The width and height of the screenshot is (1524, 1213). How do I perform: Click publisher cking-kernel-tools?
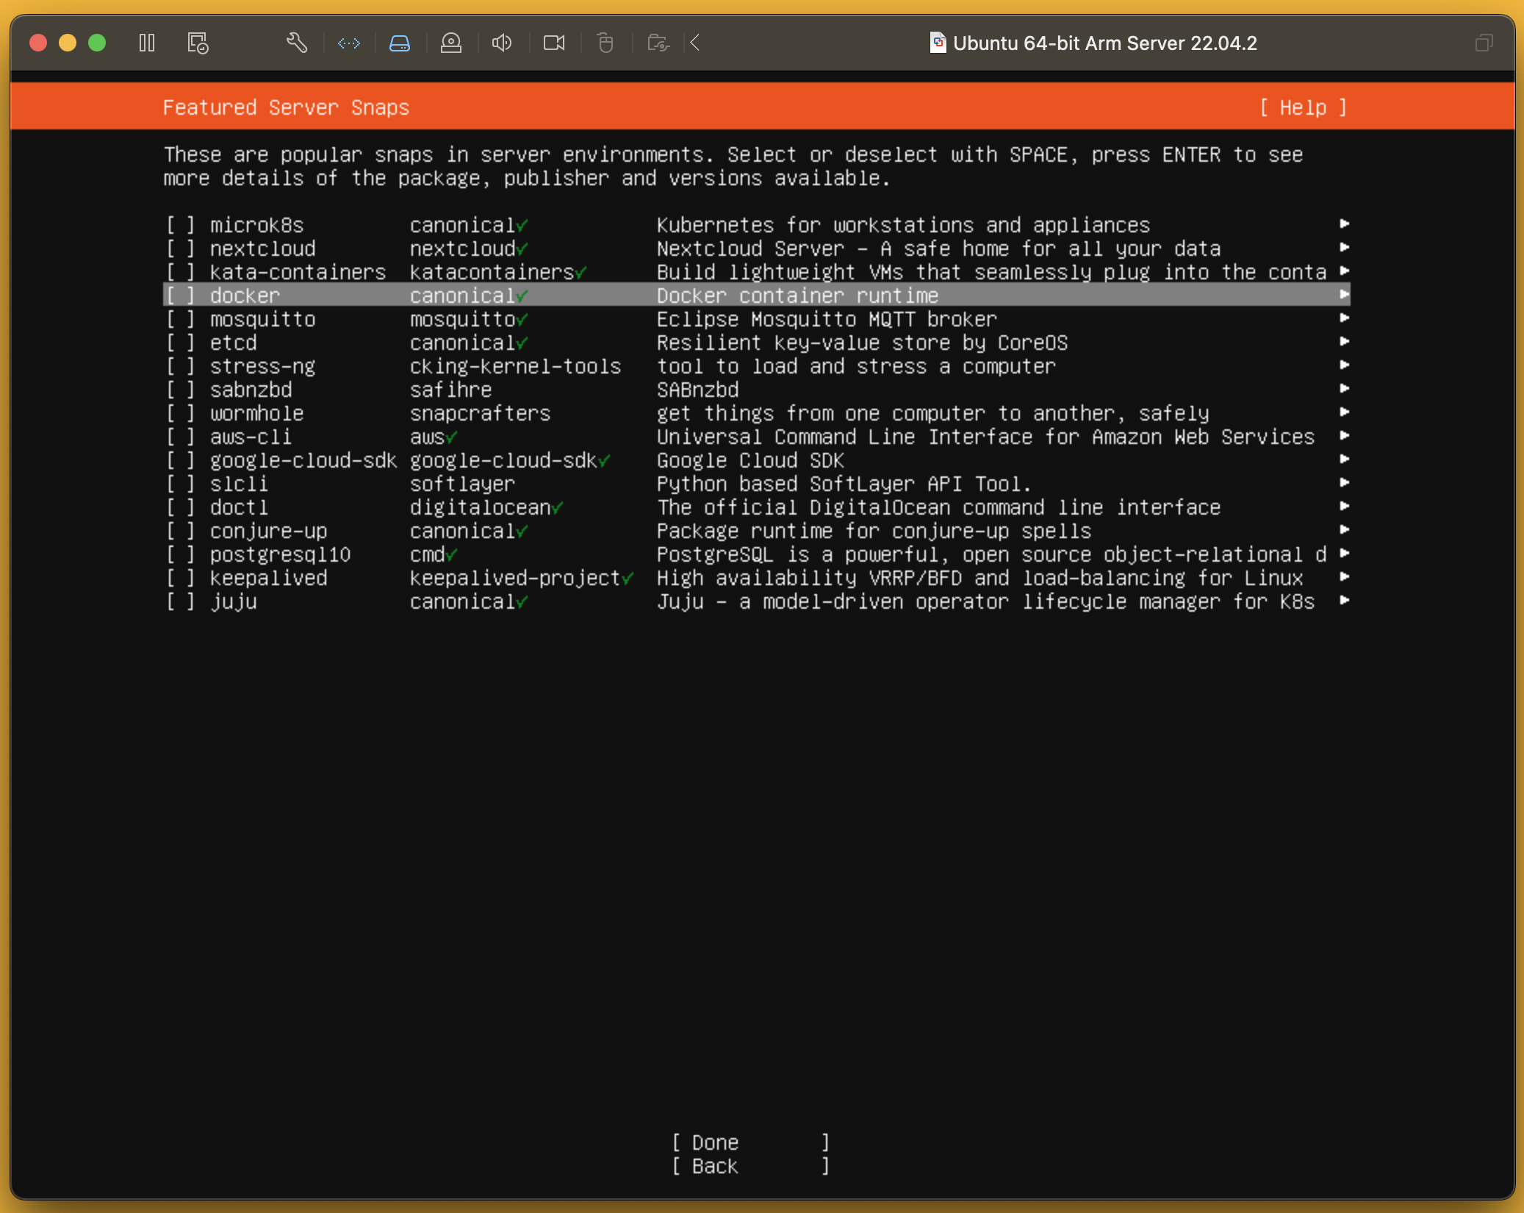(x=515, y=367)
